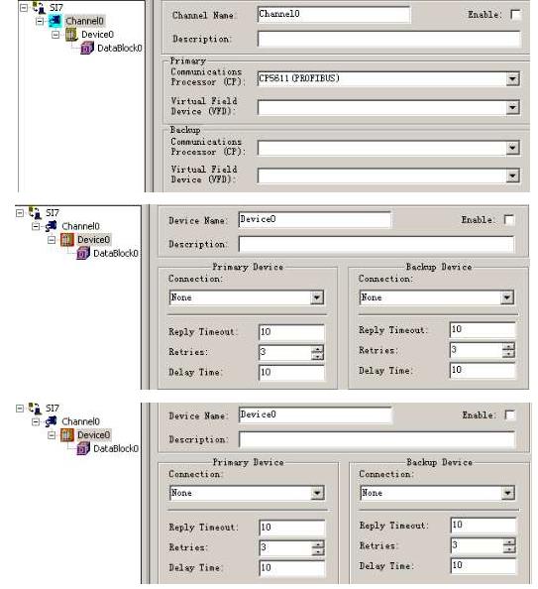
Task: Tick the Enable checkbox next to Channel Name
Action: pos(516,15)
